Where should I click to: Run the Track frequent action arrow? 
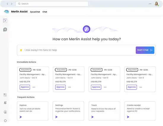[92, 117]
